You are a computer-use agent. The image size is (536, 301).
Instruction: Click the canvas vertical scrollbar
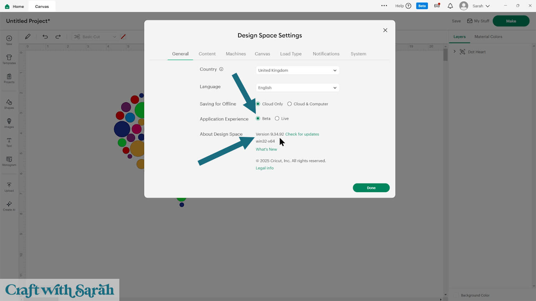click(445, 55)
